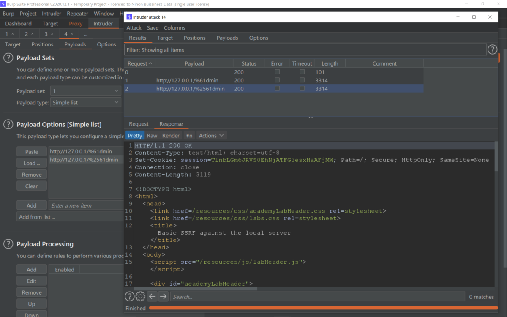Sort results by Request column header
The image size is (507, 317).
tap(140, 63)
